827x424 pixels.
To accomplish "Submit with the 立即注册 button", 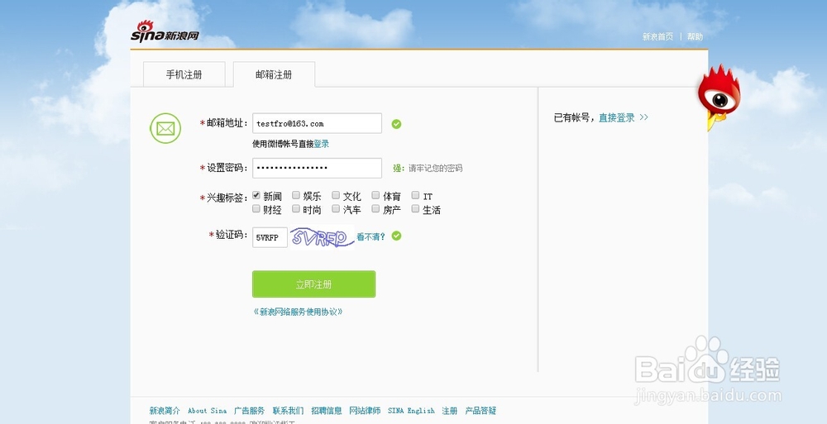I will (313, 284).
